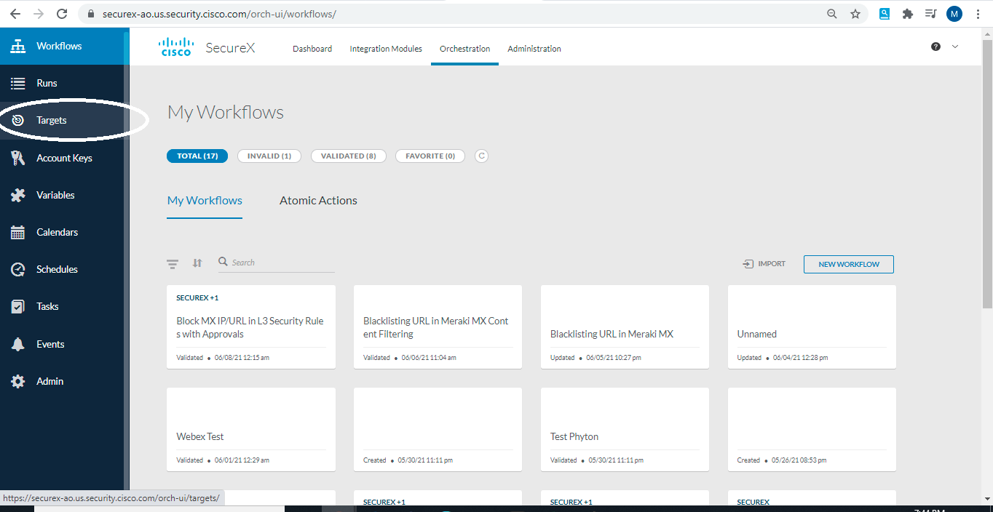The image size is (993, 512).
Task: Open Orchestration in top navigation
Action: [464, 49]
